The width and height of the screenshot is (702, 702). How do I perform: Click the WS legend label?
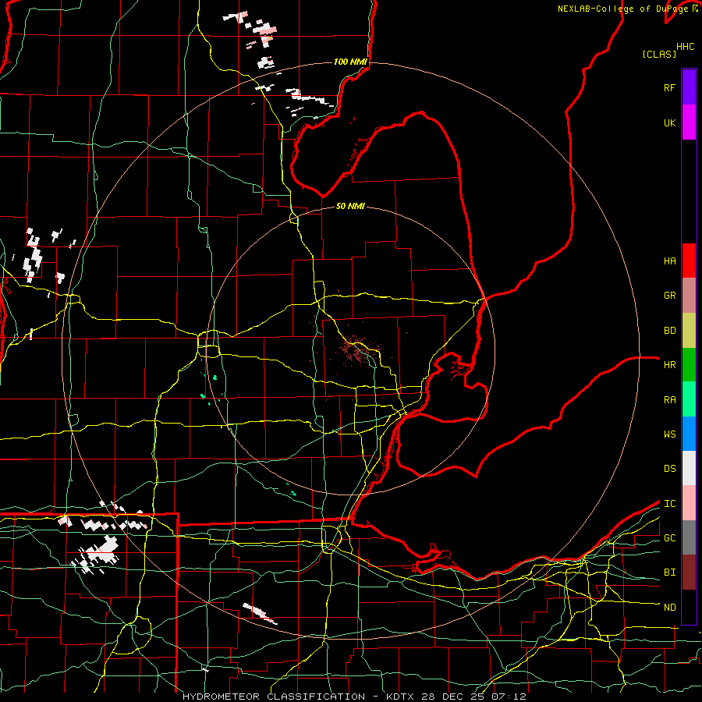[x=669, y=434]
